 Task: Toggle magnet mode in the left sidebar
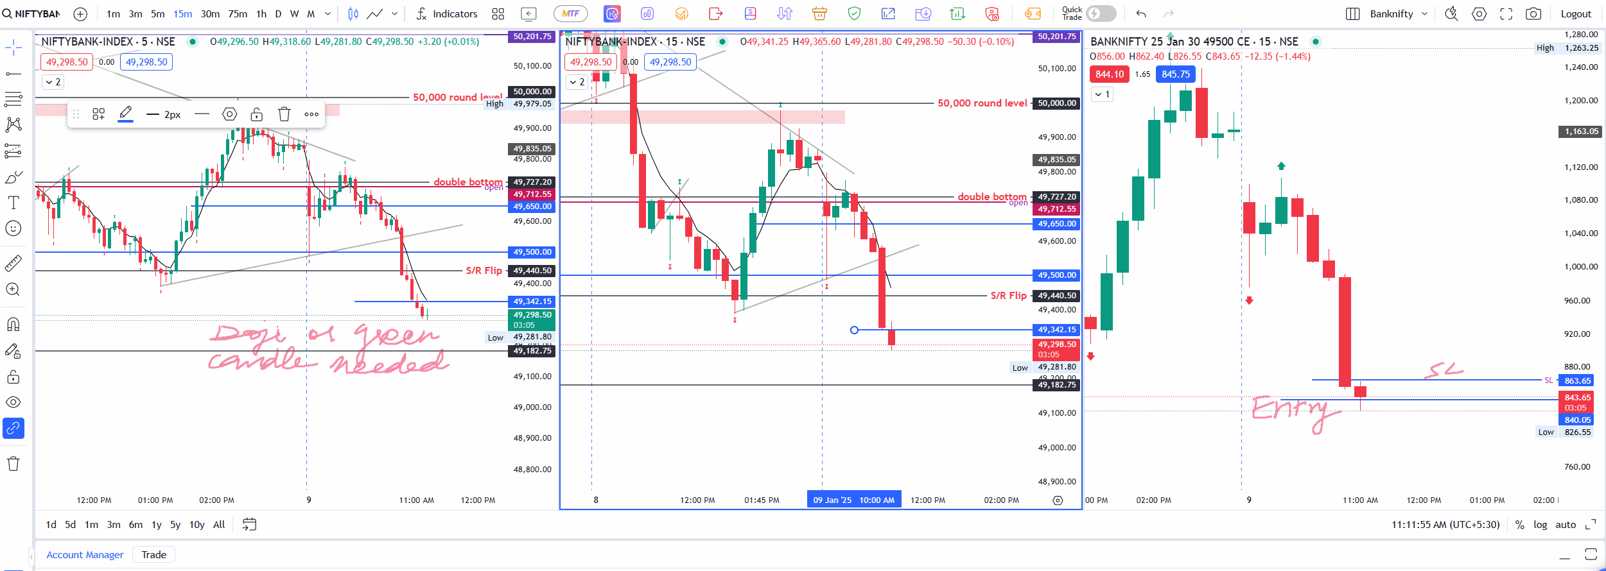(x=13, y=325)
